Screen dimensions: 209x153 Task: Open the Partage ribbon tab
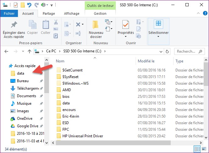(49, 14)
